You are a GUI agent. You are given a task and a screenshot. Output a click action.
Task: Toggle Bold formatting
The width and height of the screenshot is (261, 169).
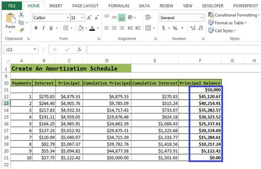coord(36,28)
